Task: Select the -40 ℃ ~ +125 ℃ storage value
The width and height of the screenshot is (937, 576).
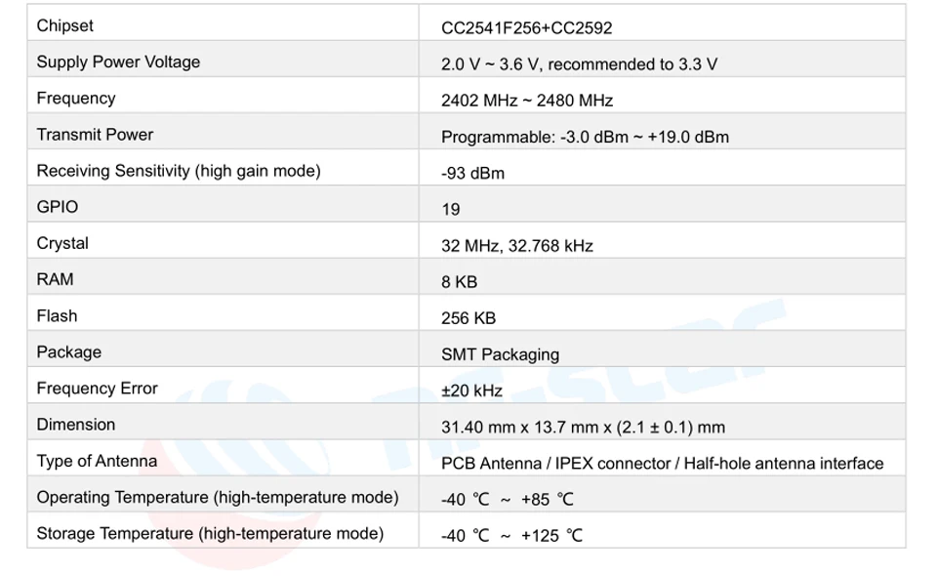Action: point(511,536)
